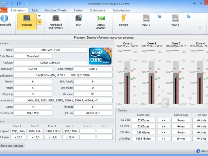Click the Ext. Model field 1A
This screenshot has width=208, height=156.
click(93, 88)
